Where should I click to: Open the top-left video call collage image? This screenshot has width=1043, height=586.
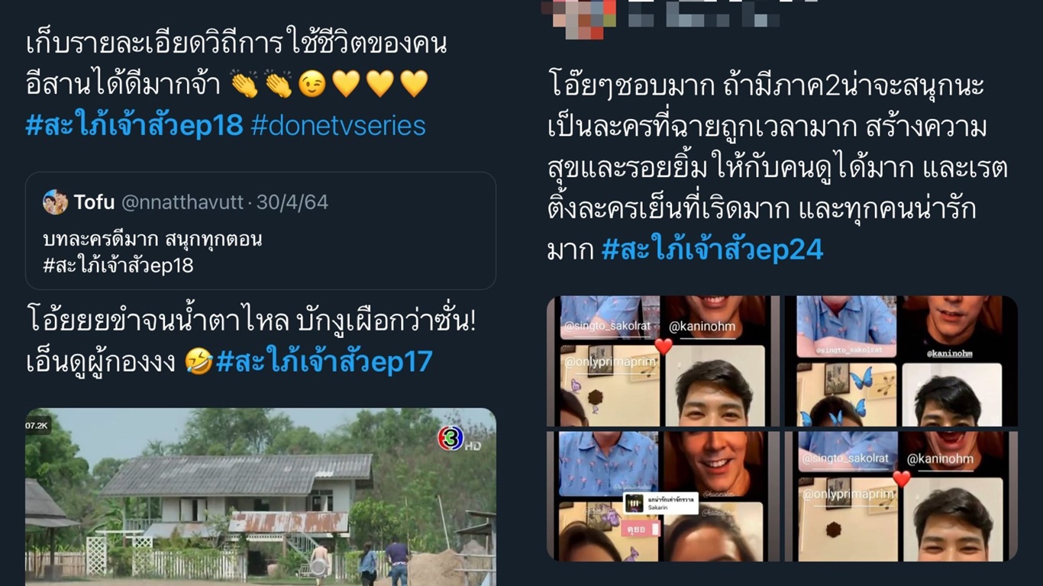coord(664,361)
